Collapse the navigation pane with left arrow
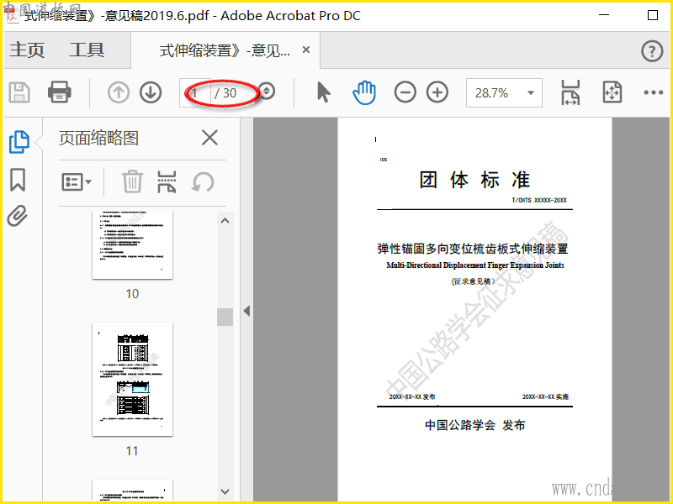This screenshot has height=504, width=673. pyautogui.click(x=246, y=311)
